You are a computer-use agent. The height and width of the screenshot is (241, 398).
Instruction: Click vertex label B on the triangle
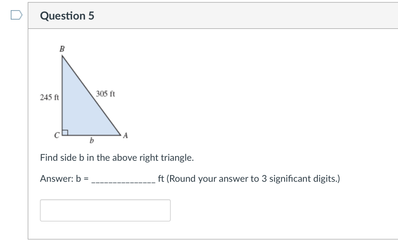click(62, 49)
